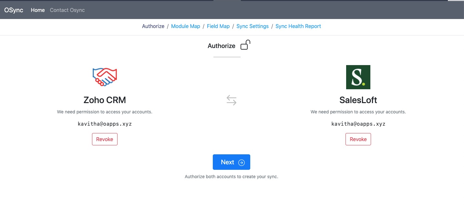464x212 pixels.
Task: Select the email address under Zoho CRM
Action: pyautogui.click(x=105, y=124)
